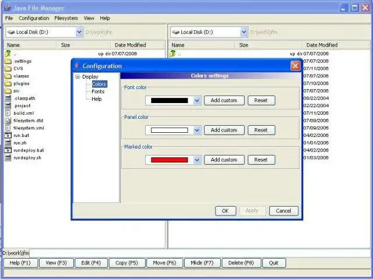Click the Move (F6) button
This screenshot has height=279, width=373.
point(164,263)
